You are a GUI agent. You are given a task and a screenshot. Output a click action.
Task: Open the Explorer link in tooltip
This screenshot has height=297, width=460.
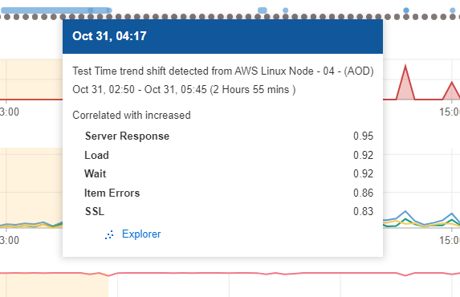point(141,234)
